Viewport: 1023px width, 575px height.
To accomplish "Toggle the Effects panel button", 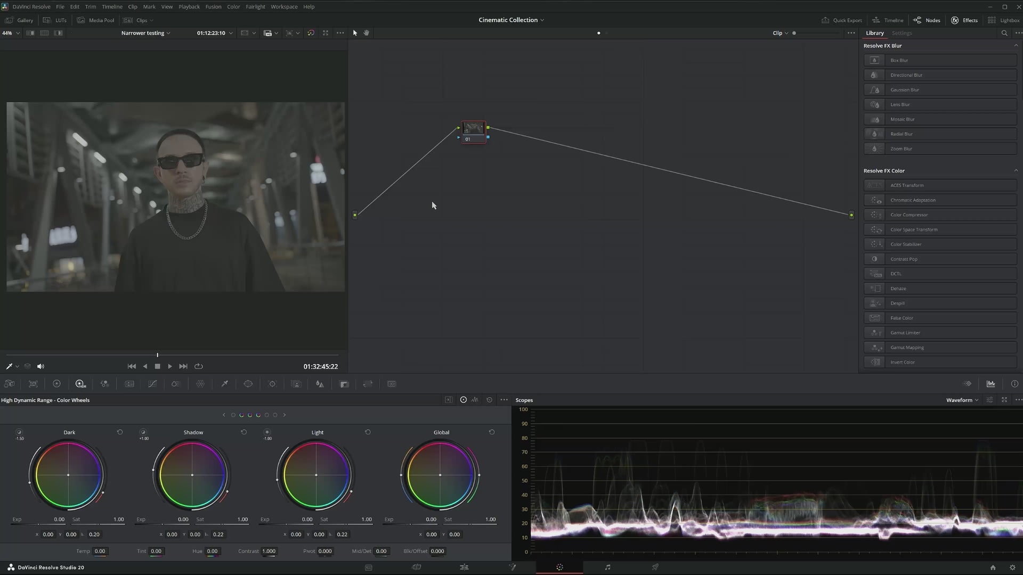I will tap(964, 20).
